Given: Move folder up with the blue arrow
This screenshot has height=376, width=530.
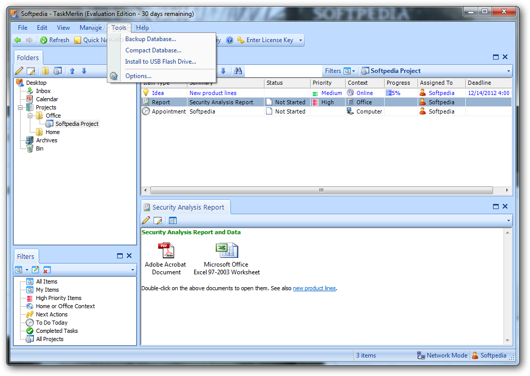Looking at the screenshot, I should click(72, 71).
